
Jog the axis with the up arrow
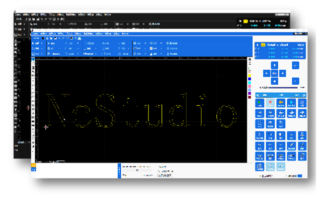tap(274, 65)
